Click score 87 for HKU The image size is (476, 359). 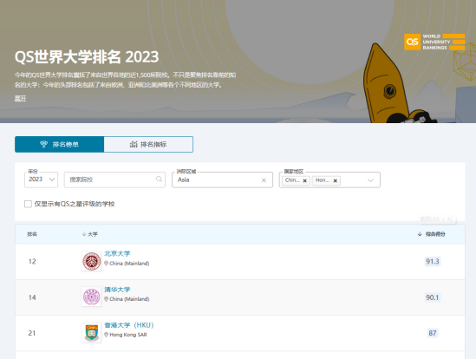tap(433, 333)
